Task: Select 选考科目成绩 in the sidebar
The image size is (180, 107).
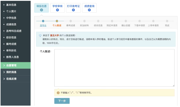Action: pyautogui.click(x=14, y=31)
